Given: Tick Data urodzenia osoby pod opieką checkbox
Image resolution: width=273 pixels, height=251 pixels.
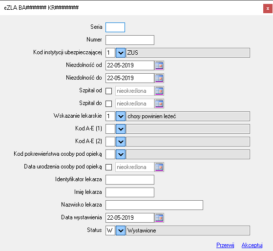Looking at the screenshot, I should point(109,167).
